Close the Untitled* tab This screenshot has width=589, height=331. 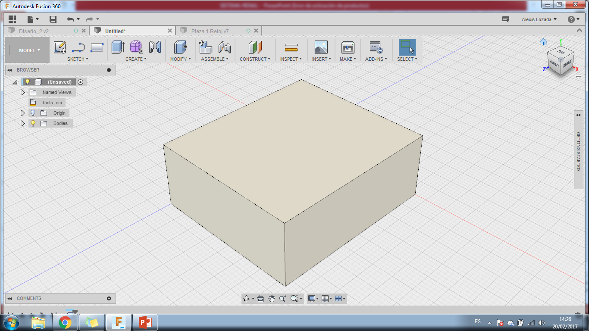[x=170, y=31]
